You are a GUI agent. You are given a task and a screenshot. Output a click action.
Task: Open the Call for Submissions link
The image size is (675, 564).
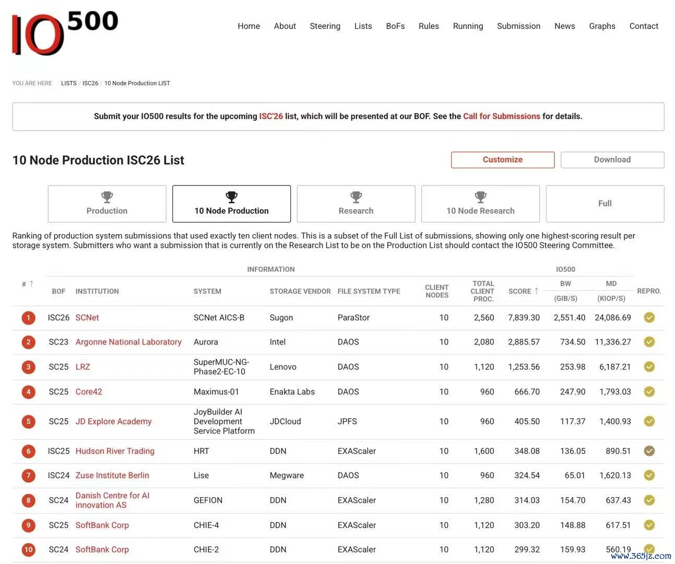(x=502, y=116)
